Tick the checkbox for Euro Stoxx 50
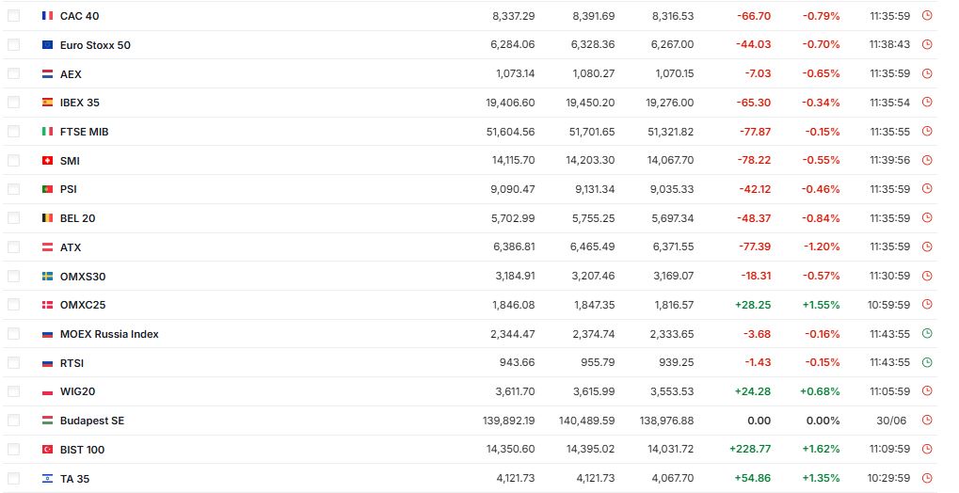Screen dimensions: 959x493 click(x=13, y=44)
